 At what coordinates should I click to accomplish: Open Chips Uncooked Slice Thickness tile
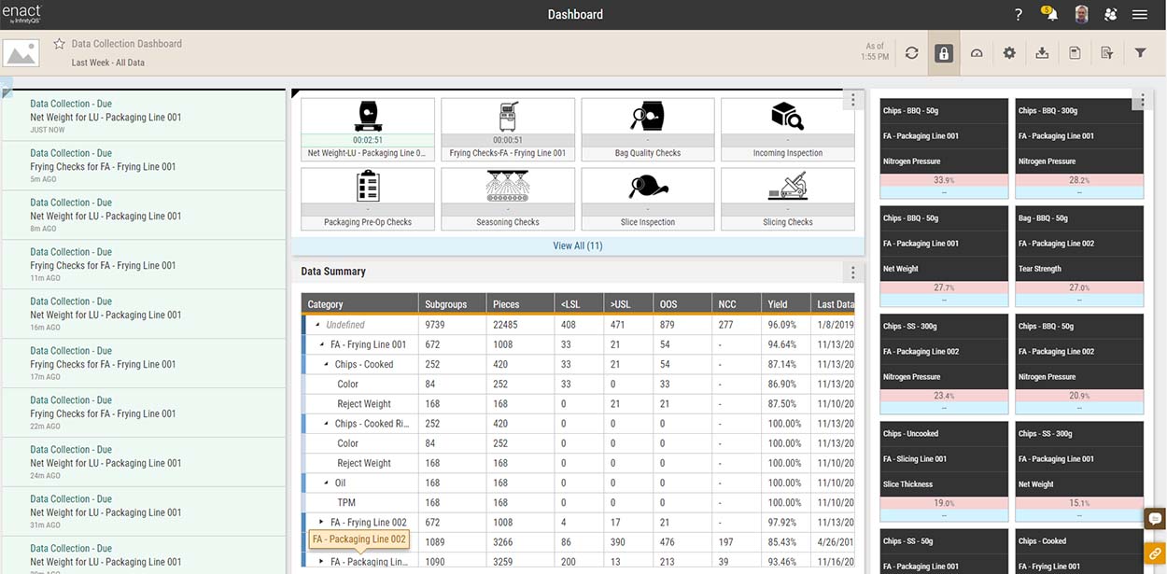click(x=944, y=471)
